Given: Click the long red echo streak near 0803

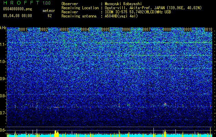Looking at the screenshot, I should 56,107.
